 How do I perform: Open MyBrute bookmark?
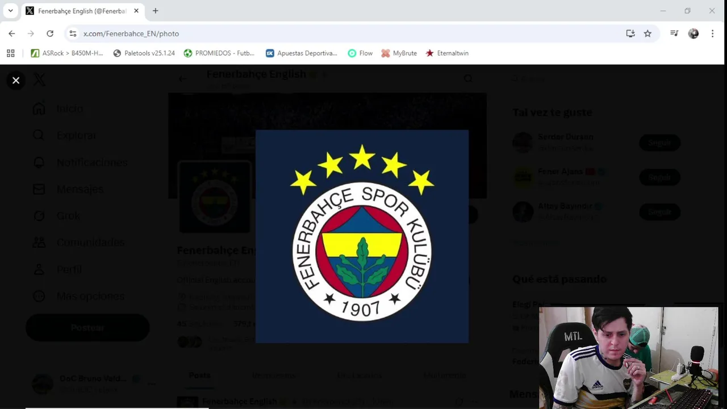tap(399, 53)
